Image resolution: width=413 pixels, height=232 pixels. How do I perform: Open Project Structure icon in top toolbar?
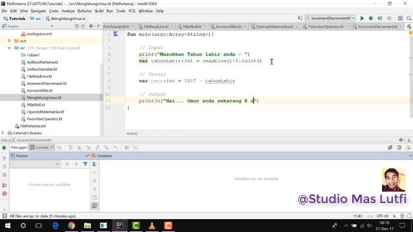[x=400, y=18]
